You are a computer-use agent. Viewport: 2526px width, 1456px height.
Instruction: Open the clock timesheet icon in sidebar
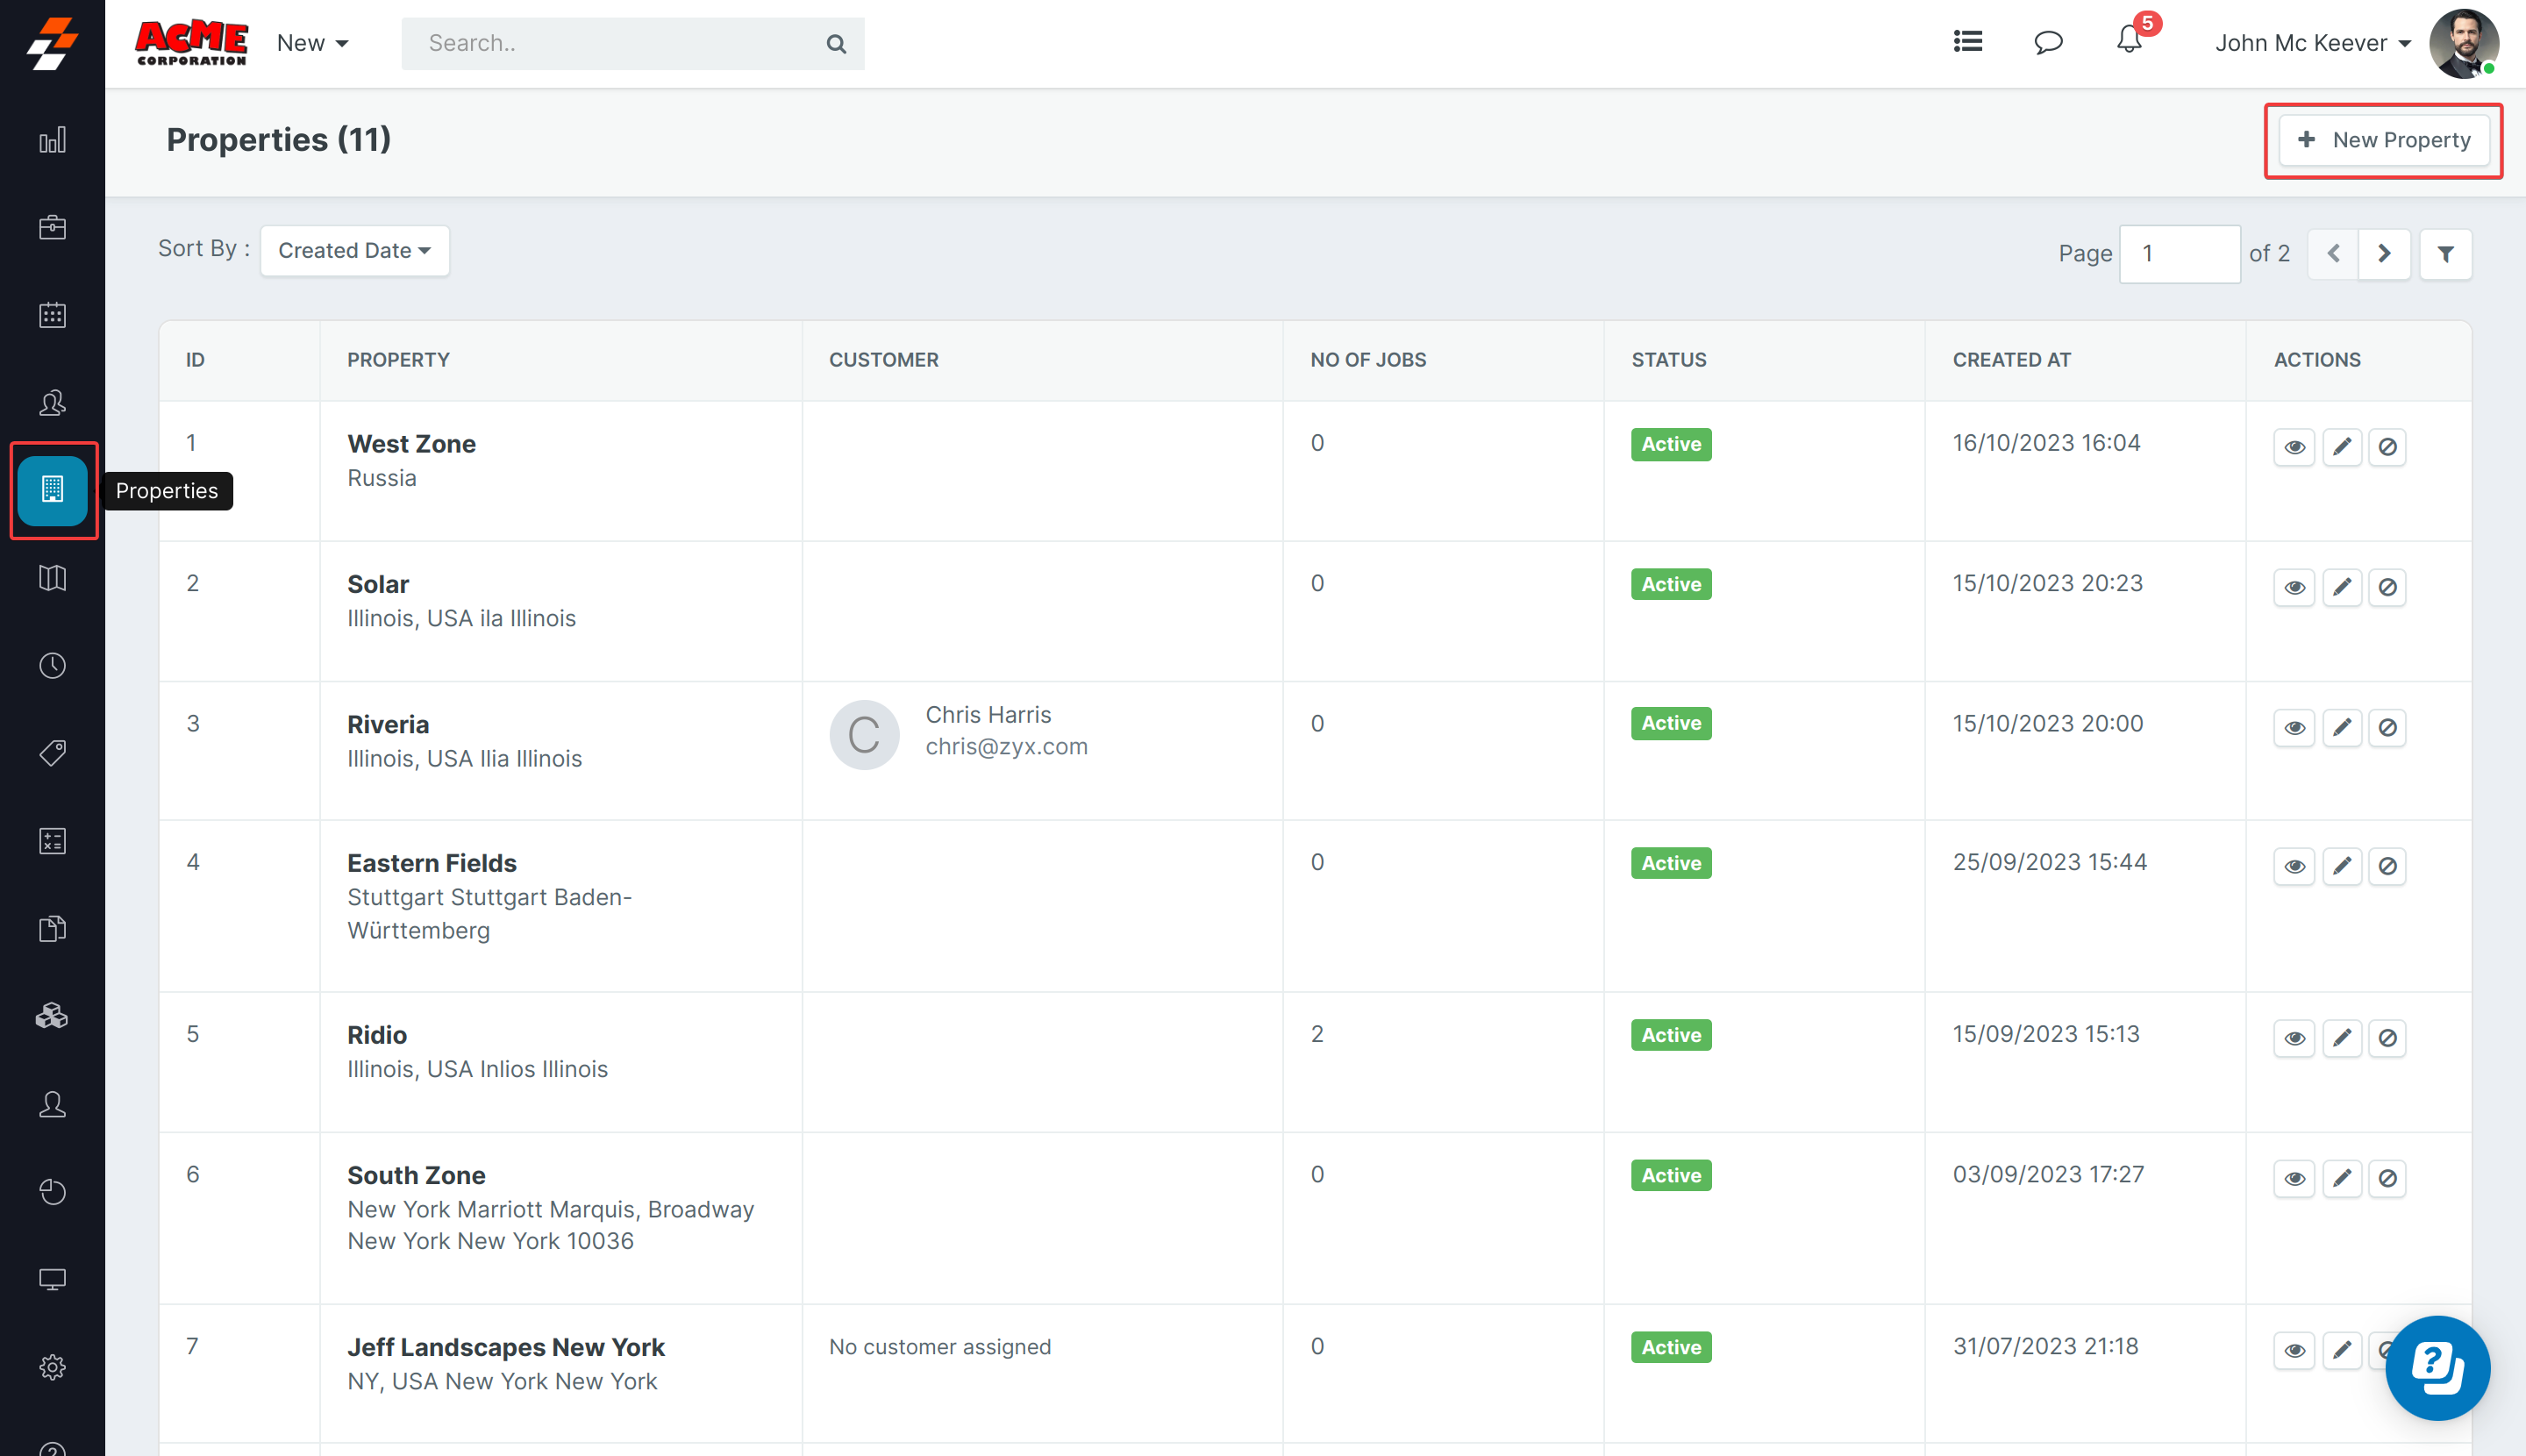tap(52, 666)
